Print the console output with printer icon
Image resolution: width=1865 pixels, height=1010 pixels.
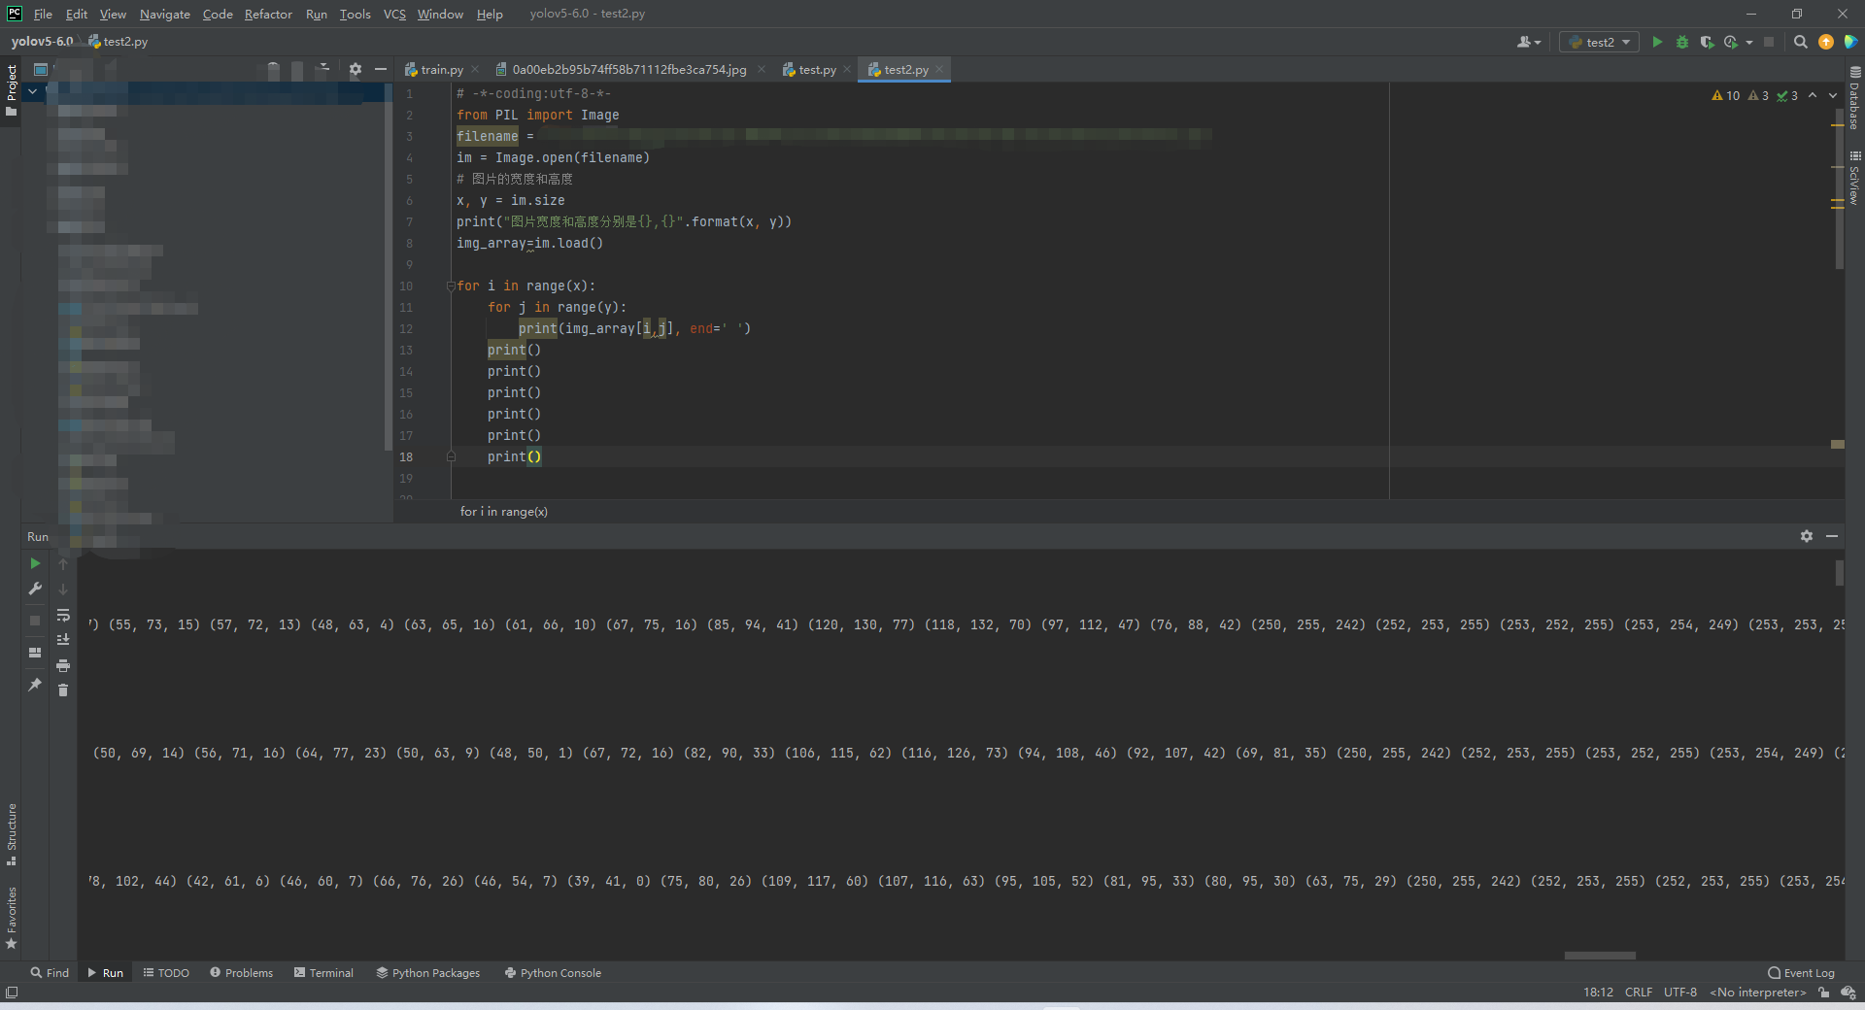pos(63,665)
